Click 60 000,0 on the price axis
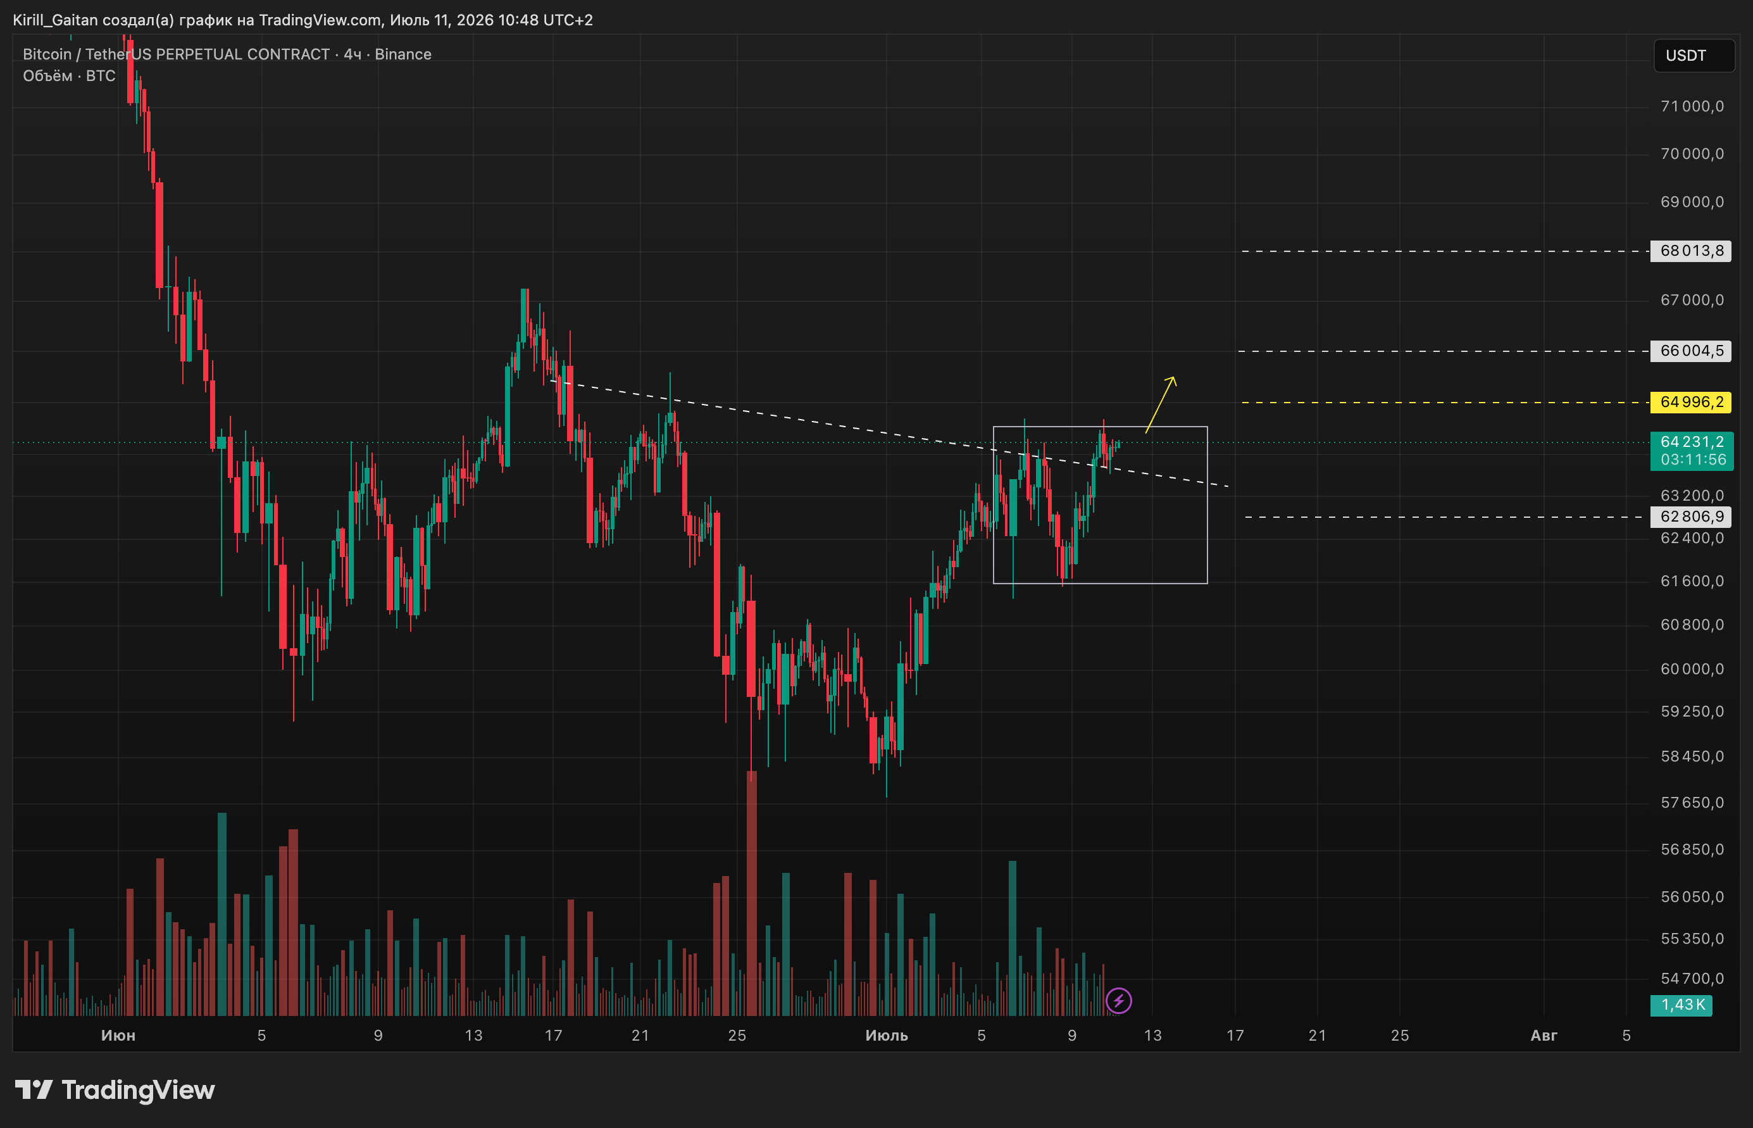 [x=1692, y=670]
